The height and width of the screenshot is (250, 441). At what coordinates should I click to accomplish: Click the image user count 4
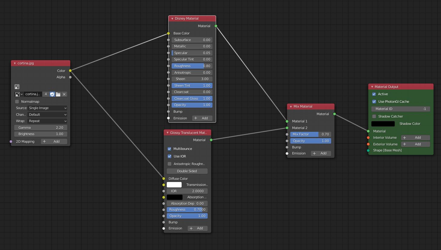point(46,94)
